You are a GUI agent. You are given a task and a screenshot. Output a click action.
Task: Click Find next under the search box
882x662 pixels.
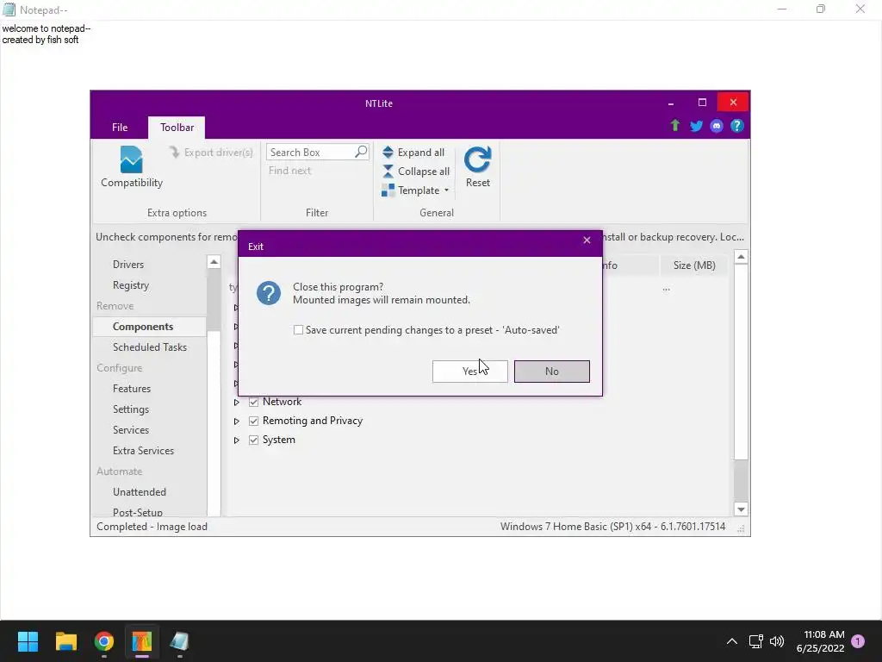289,171
